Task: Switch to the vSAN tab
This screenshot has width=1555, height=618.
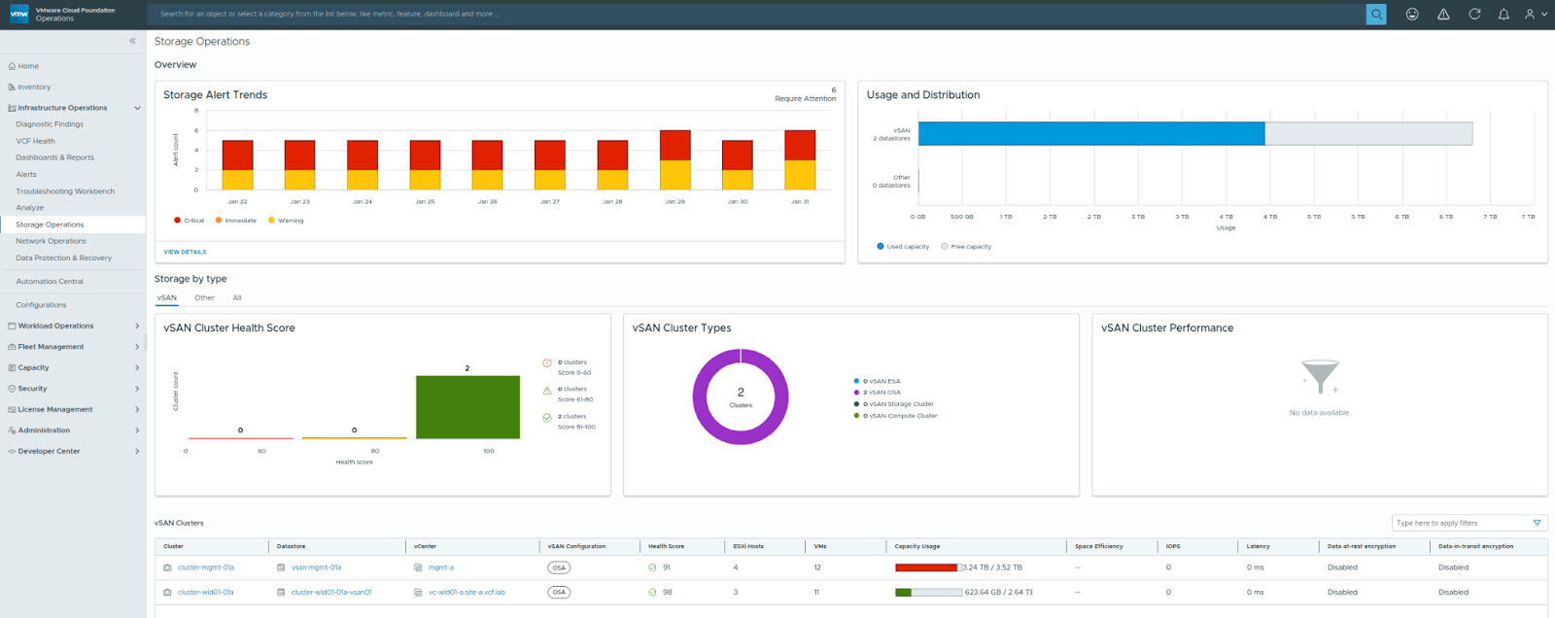Action: (167, 298)
